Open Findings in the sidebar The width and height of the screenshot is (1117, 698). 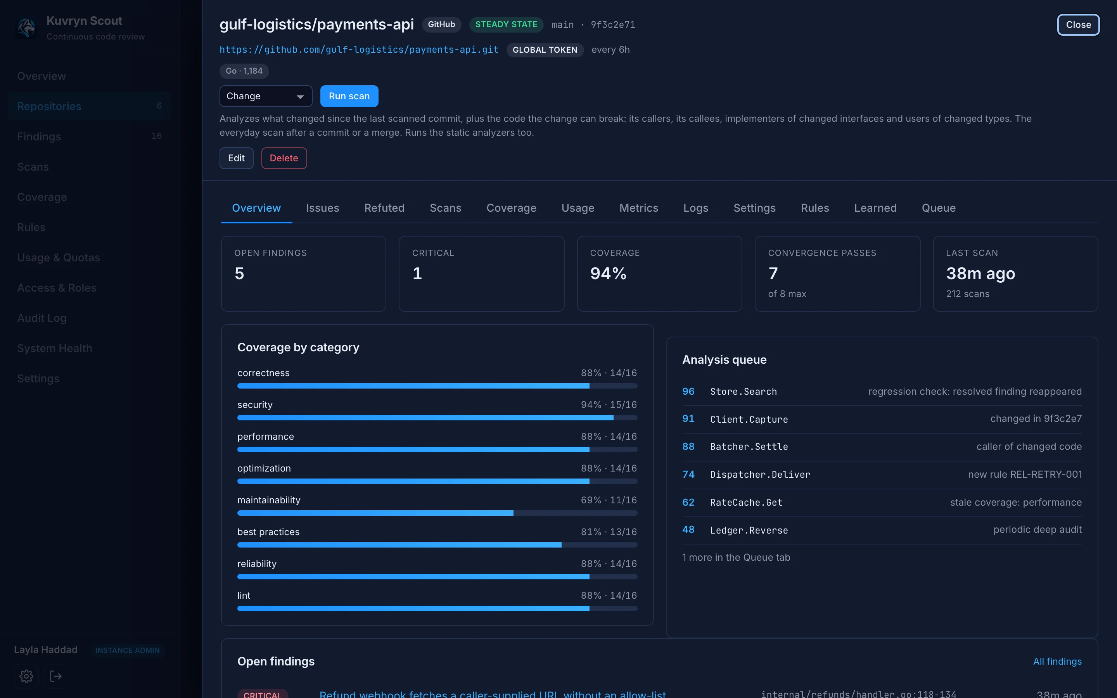pos(90,136)
